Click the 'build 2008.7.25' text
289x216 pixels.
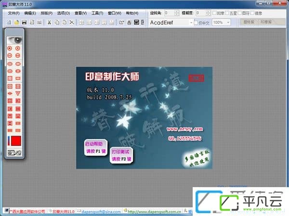[109, 97]
